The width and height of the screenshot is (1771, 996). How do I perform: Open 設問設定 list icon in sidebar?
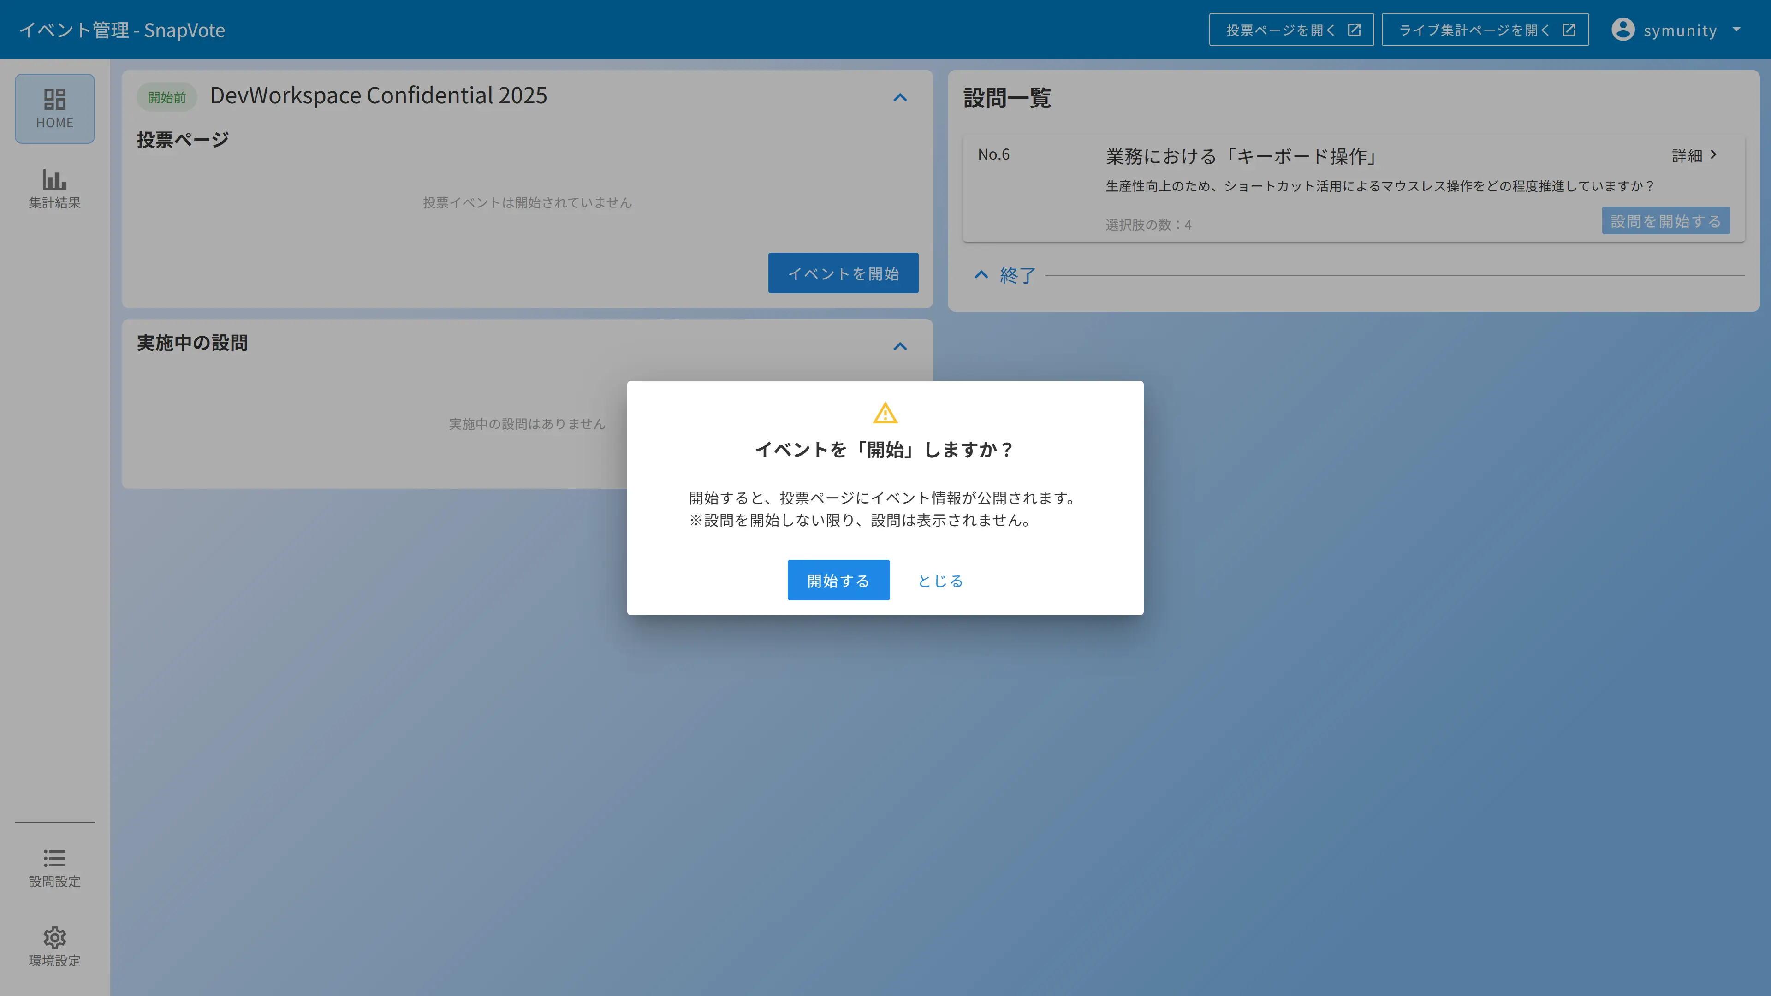54,858
